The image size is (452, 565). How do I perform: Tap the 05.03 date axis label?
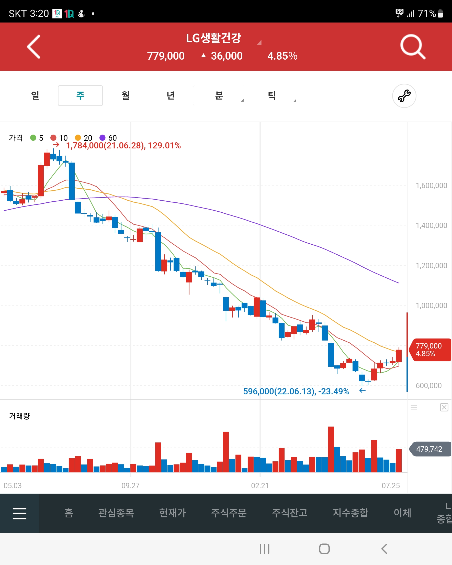click(x=13, y=486)
